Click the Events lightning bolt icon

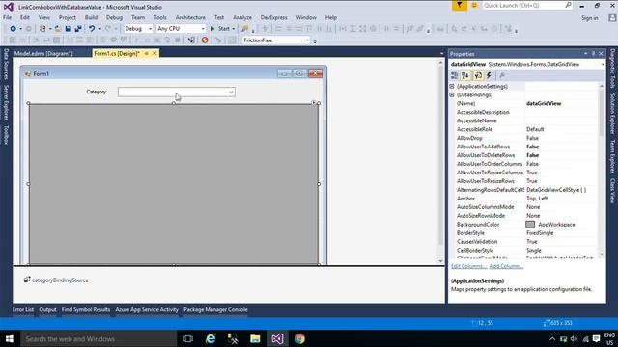pyautogui.click(x=490, y=75)
